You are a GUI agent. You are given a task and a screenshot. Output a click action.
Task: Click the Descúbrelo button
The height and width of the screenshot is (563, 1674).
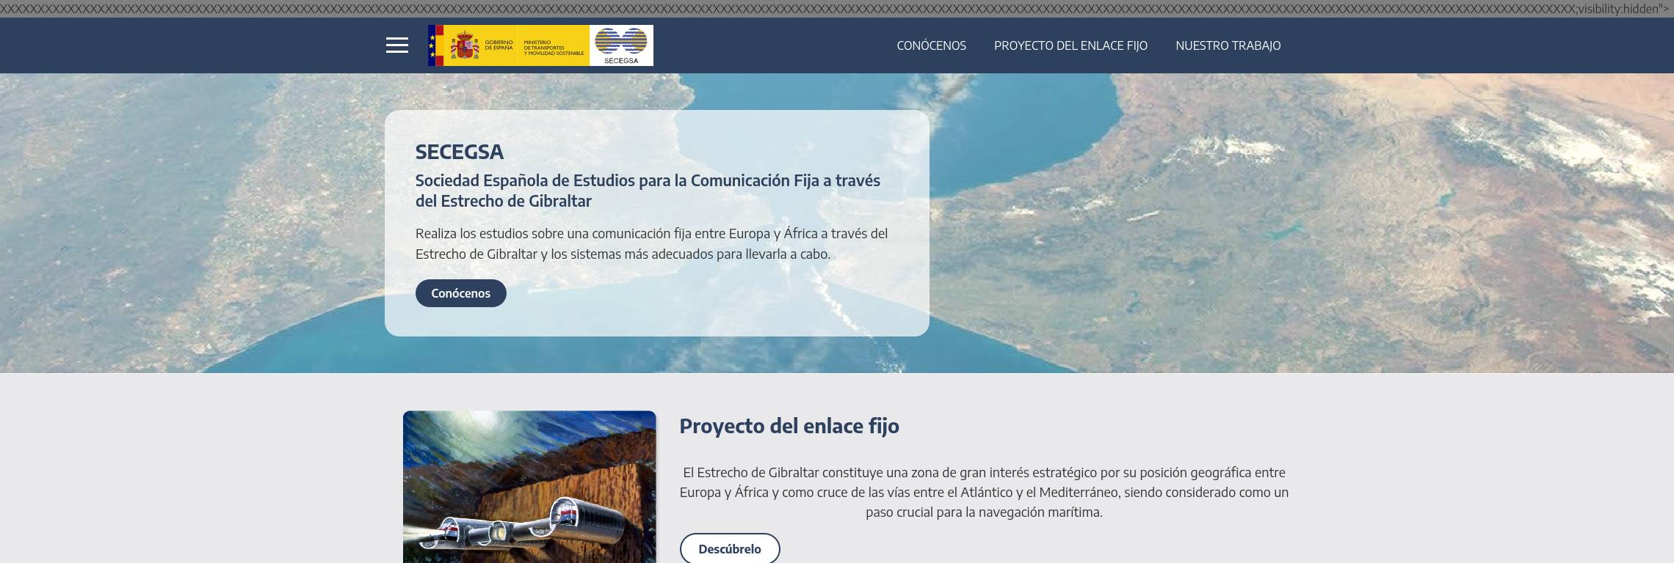[730, 548]
